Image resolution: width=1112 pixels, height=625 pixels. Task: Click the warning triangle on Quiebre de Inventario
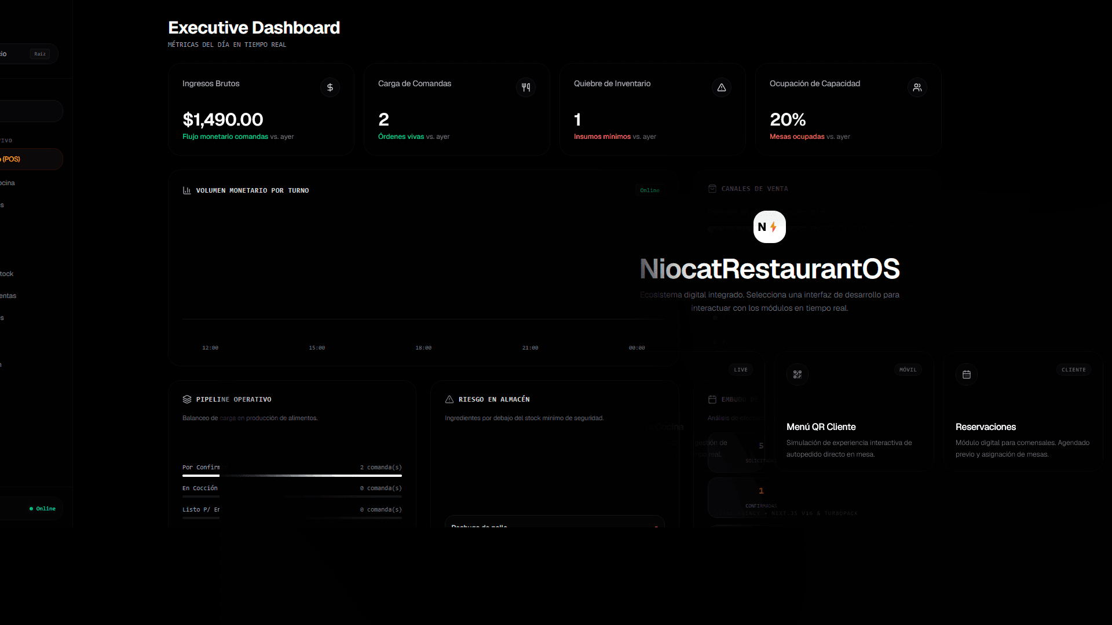pyautogui.click(x=722, y=87)
